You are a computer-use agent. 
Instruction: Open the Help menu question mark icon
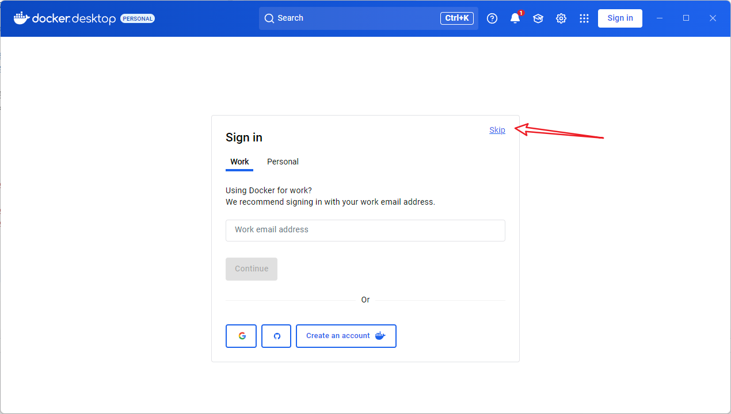coord(492,18)
